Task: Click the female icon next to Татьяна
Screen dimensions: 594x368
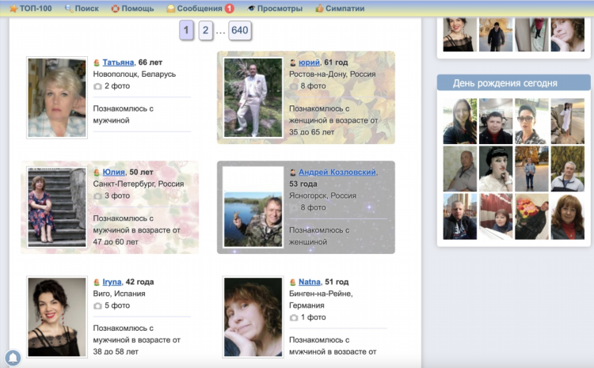Action: 97,63
